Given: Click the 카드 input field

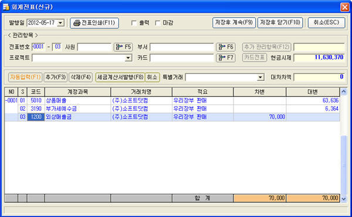Looking at the screenshot, I should tap(182, 57).
